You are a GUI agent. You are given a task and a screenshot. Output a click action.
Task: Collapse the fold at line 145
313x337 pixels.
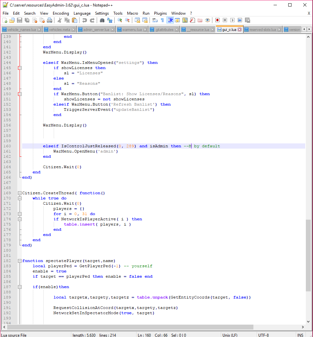[x=20, y=68]
